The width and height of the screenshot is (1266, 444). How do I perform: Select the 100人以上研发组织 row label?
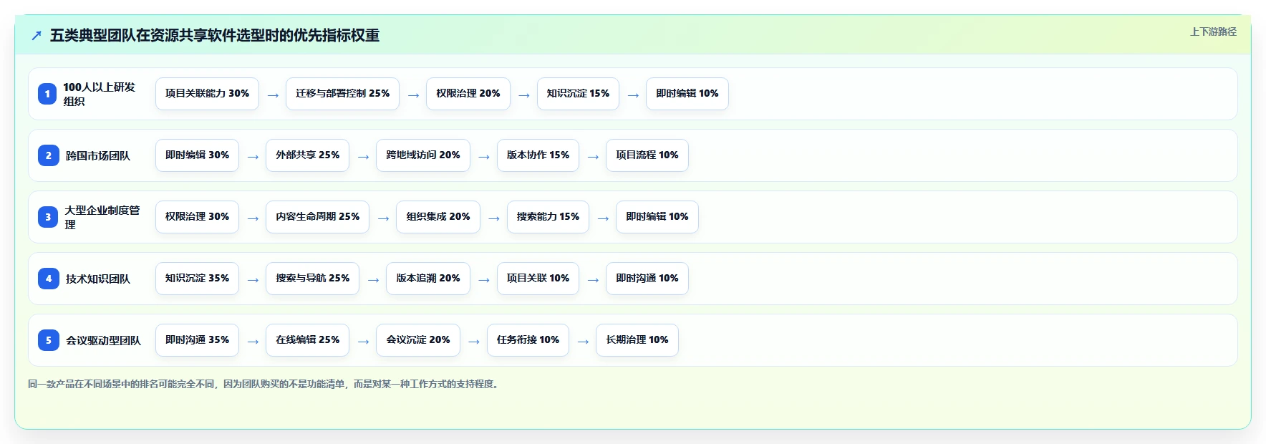[x=100, y=94]
